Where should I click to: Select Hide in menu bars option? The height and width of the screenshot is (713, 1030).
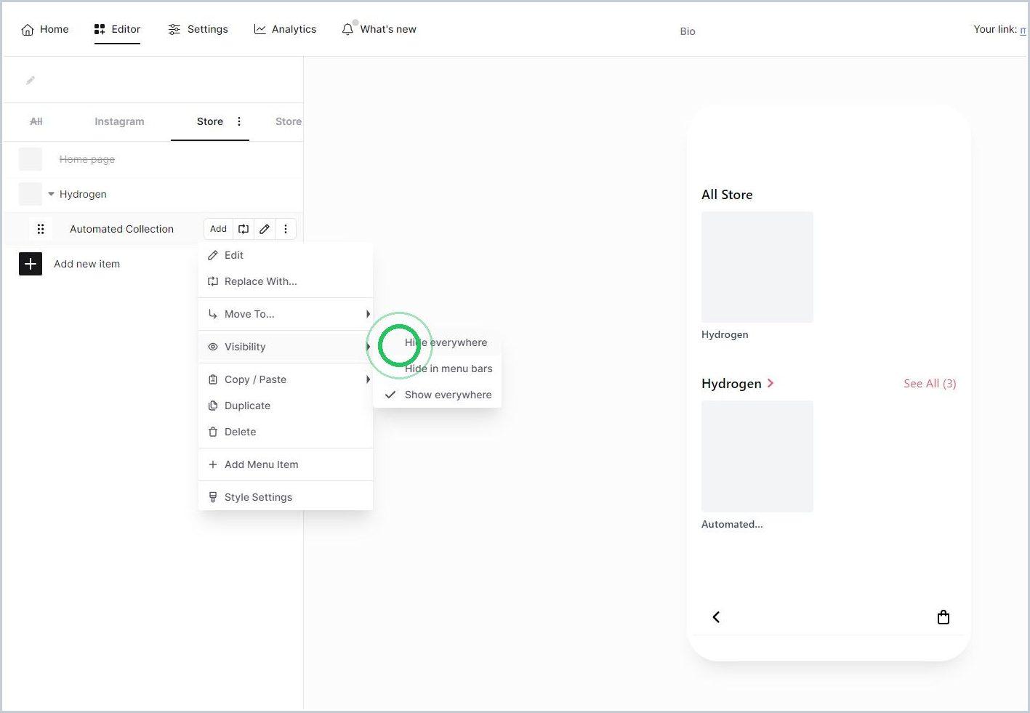tap(438, 368)
